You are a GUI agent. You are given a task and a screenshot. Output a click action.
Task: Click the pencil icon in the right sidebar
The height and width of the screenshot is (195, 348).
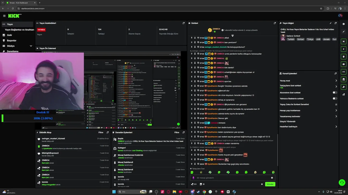344,32
